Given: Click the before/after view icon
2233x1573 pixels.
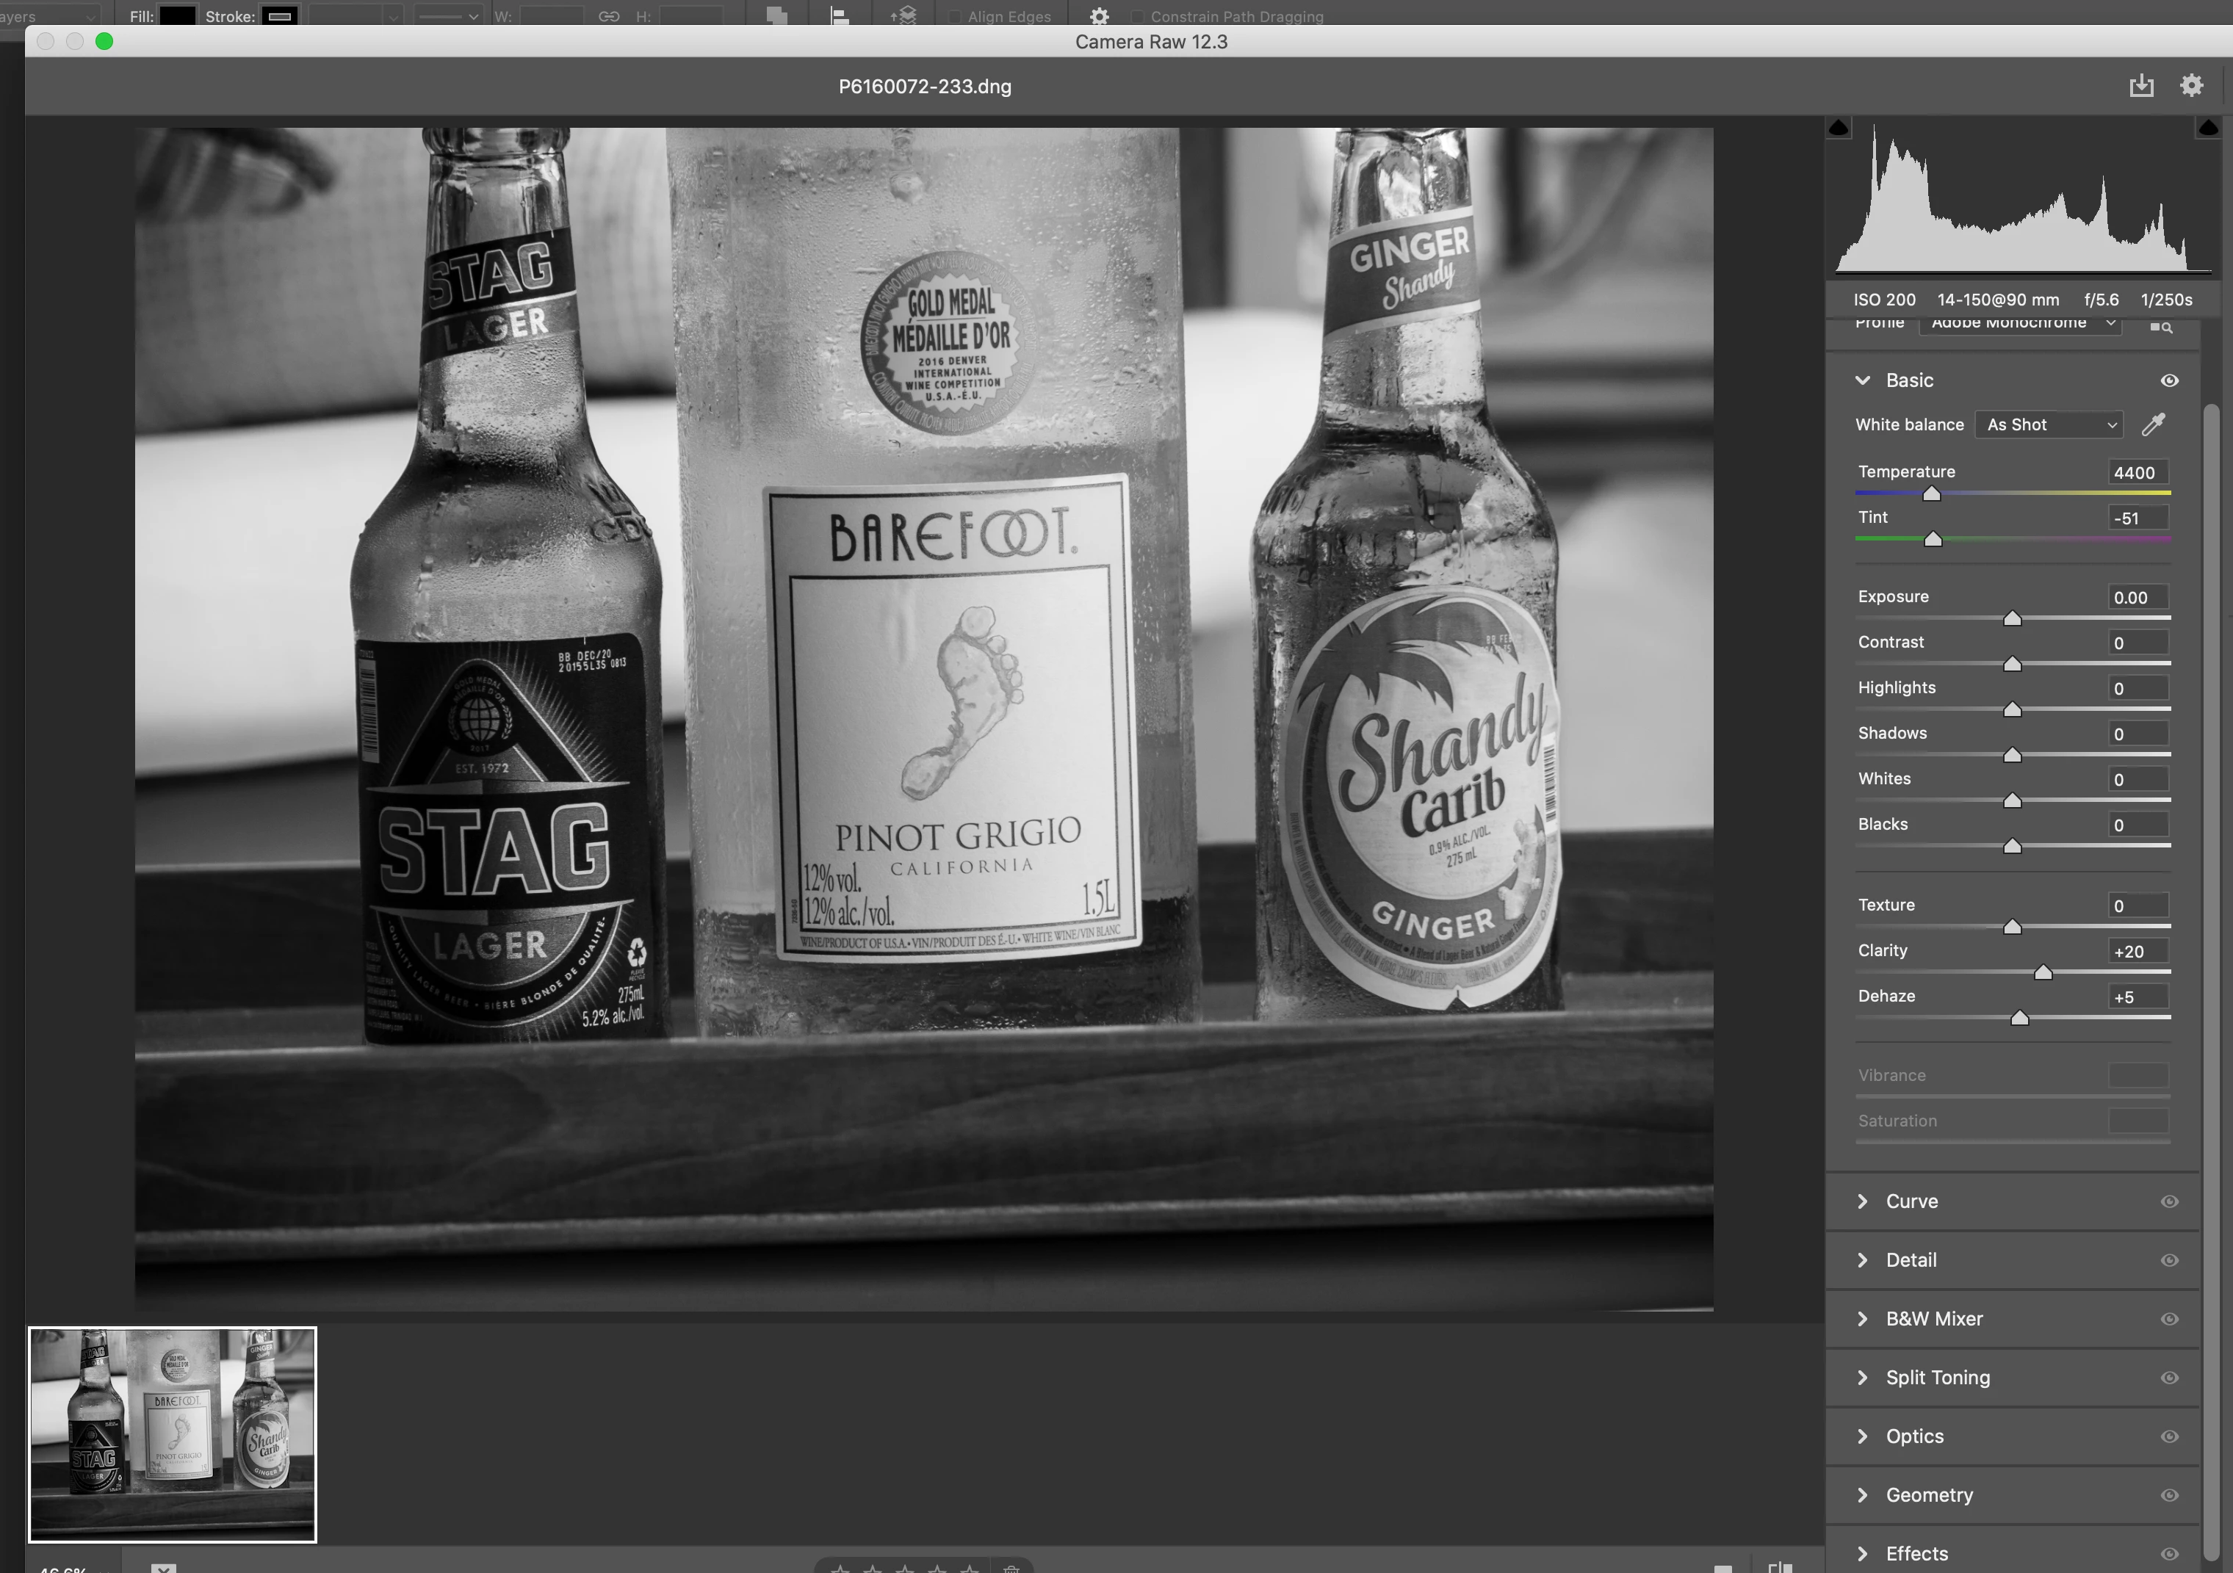Looking at the screenshot, I should pyautogui.click(x=1780, y=1565).
